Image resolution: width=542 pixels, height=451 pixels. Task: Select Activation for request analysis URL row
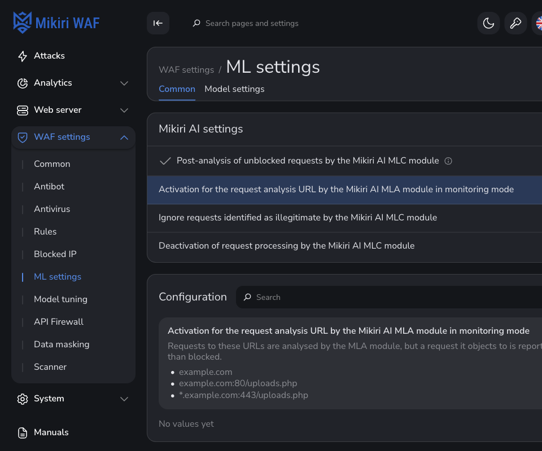(344, 189)
